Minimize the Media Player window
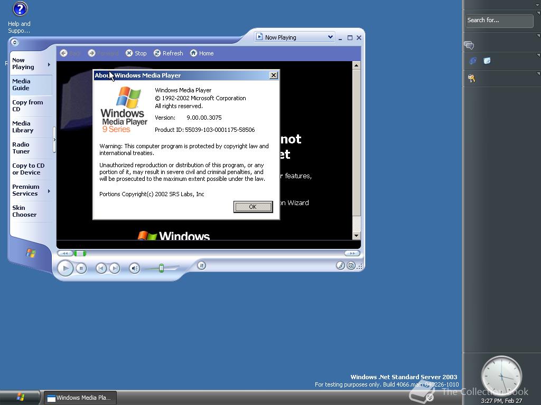Screen dimensions: 541x405 340,38
